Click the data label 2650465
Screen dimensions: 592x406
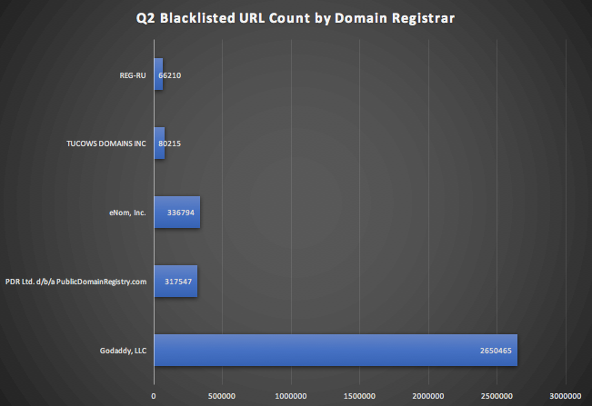[x=496, y=351]
